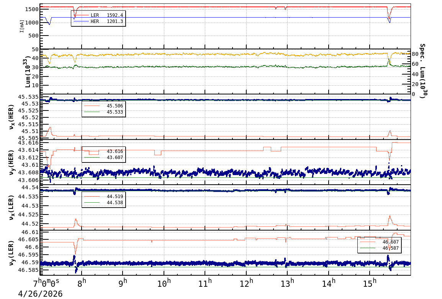The width and height of the screenshot is (442, 299).
Task: Click the 4/26/2026 date label
Action: [40, 294]
